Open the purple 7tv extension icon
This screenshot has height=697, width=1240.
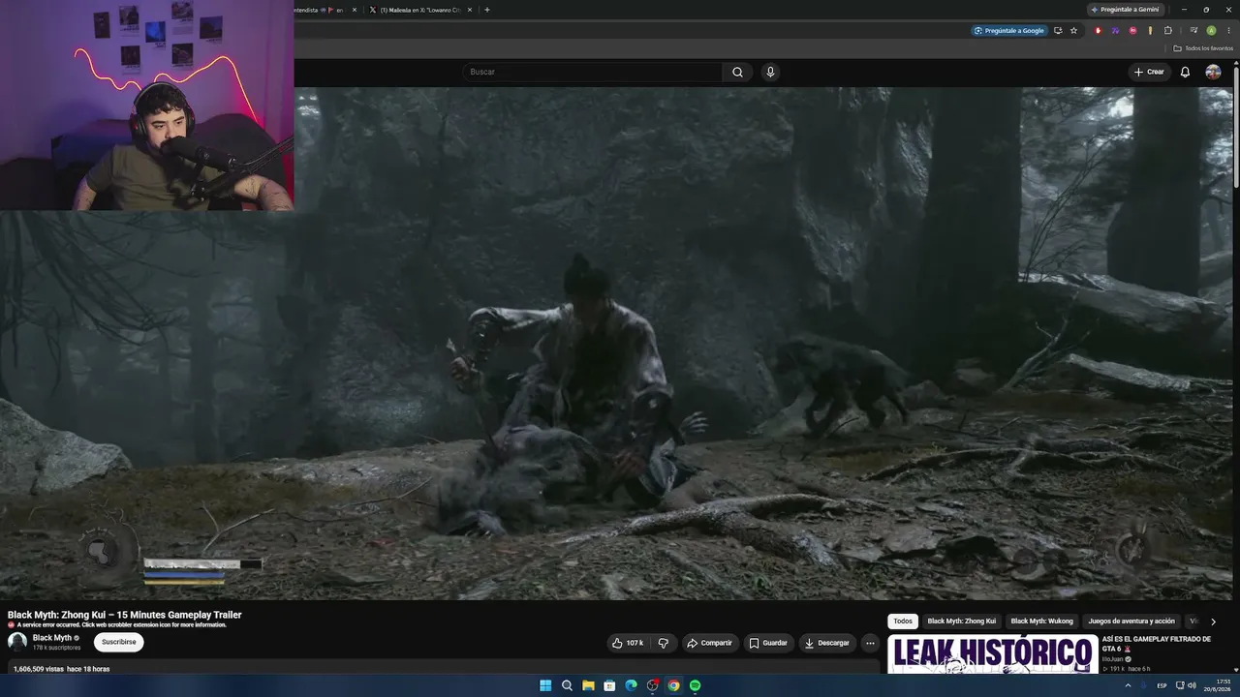point(1115,30)
